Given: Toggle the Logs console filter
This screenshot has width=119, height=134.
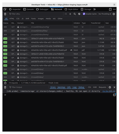Looking at the screenshot, I should 75,87.
